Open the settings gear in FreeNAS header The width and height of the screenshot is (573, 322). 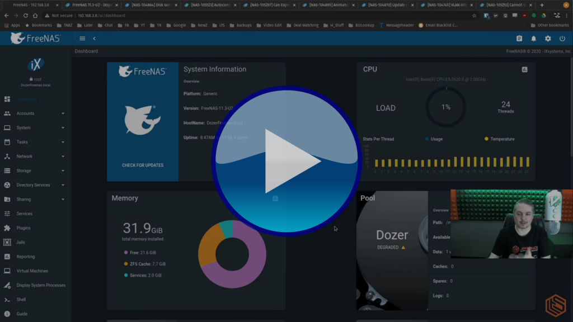[x=548, y=39]
